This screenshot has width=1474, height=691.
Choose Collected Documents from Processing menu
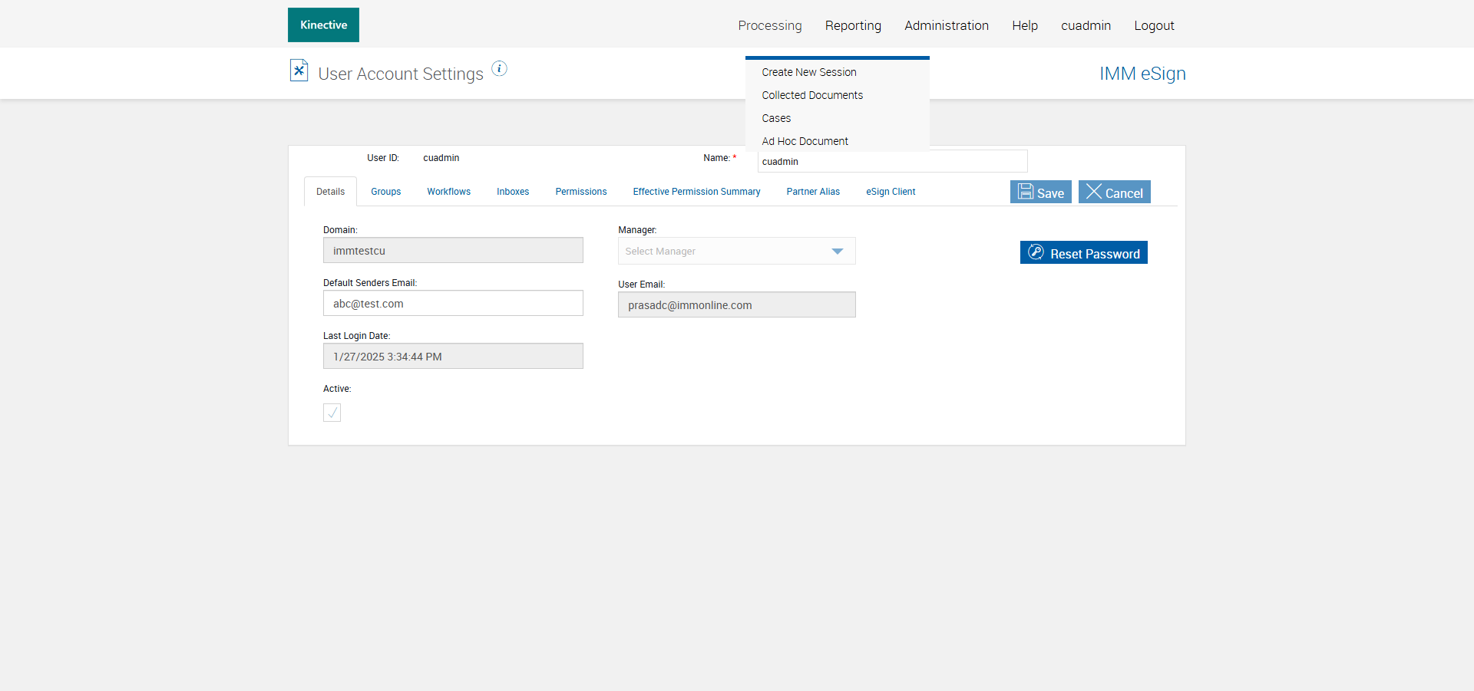811,95
